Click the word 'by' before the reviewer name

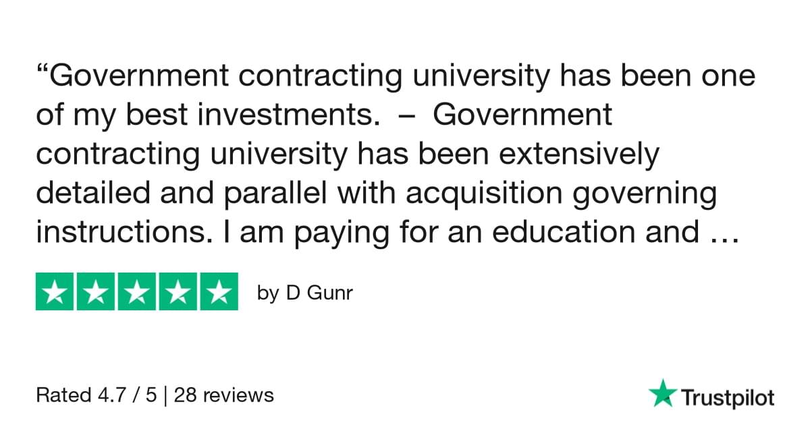tap(267, 295)
